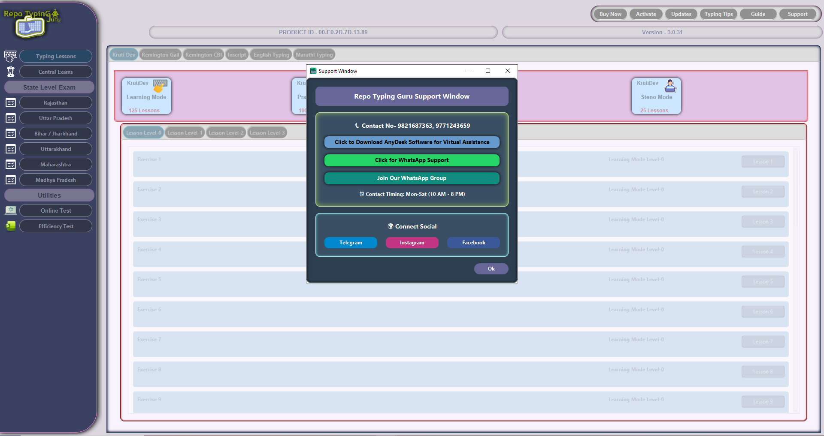Image resolution: width=824 pixels, height=436 pixels.
Task: Click Support in top toolbar
Action: [x=797, y=14]
